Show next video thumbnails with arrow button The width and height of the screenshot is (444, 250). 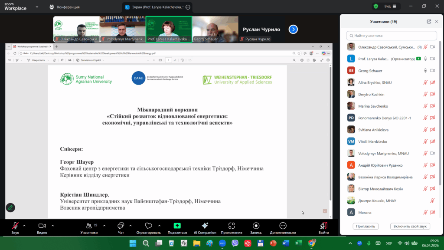click(x=293, y=29)
